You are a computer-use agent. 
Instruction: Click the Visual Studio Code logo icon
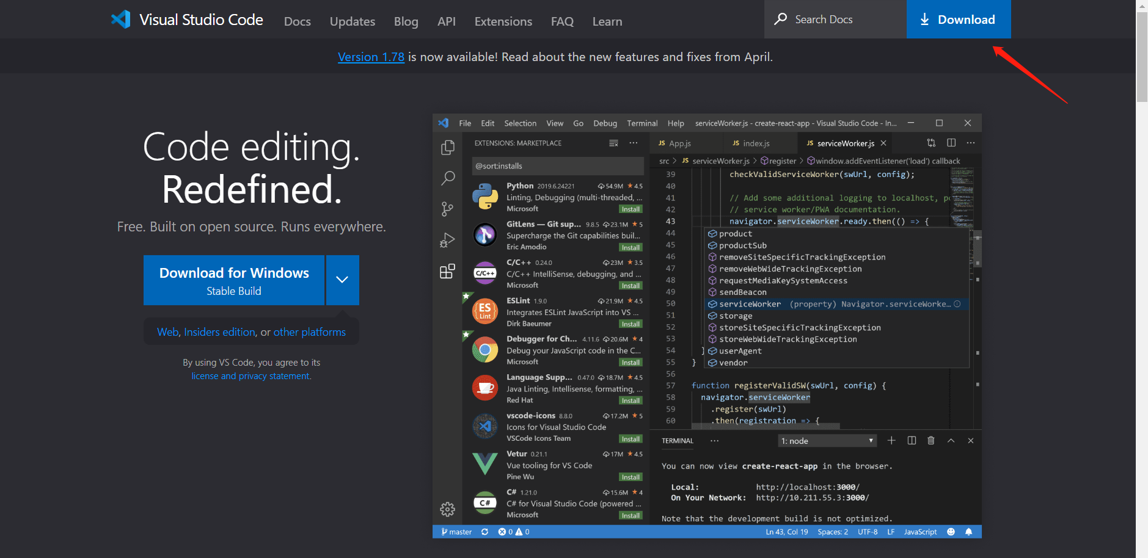click(x=120, y=20)
